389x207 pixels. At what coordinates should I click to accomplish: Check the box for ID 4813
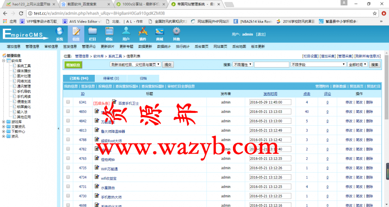click(x=68, y=130)
